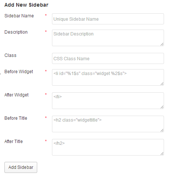Grab the Description textarea resize handle

(162, 44)
